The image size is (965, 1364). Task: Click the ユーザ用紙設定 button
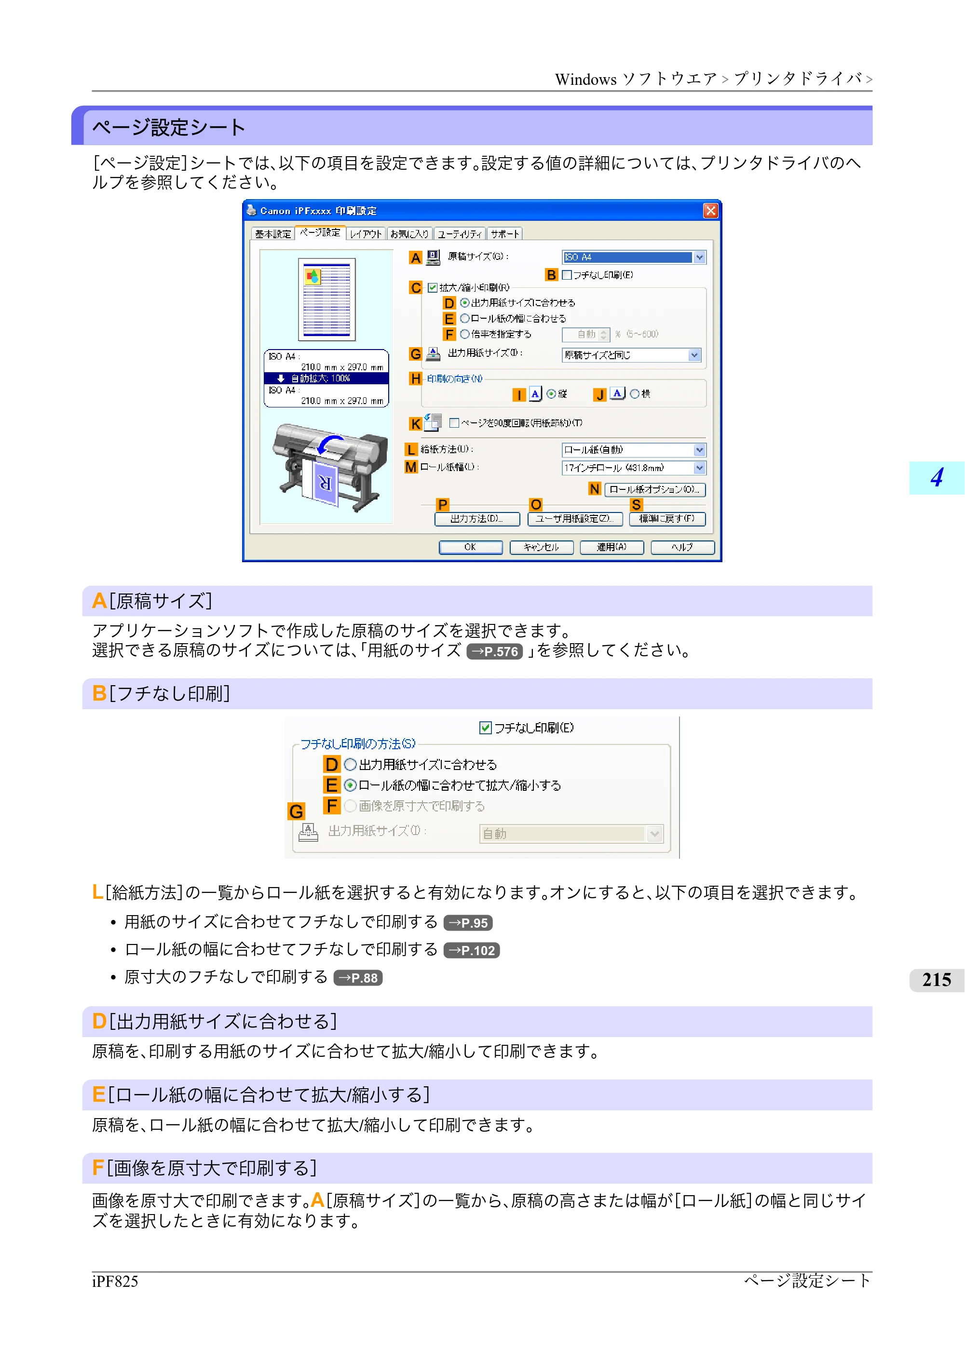point(575,519)
